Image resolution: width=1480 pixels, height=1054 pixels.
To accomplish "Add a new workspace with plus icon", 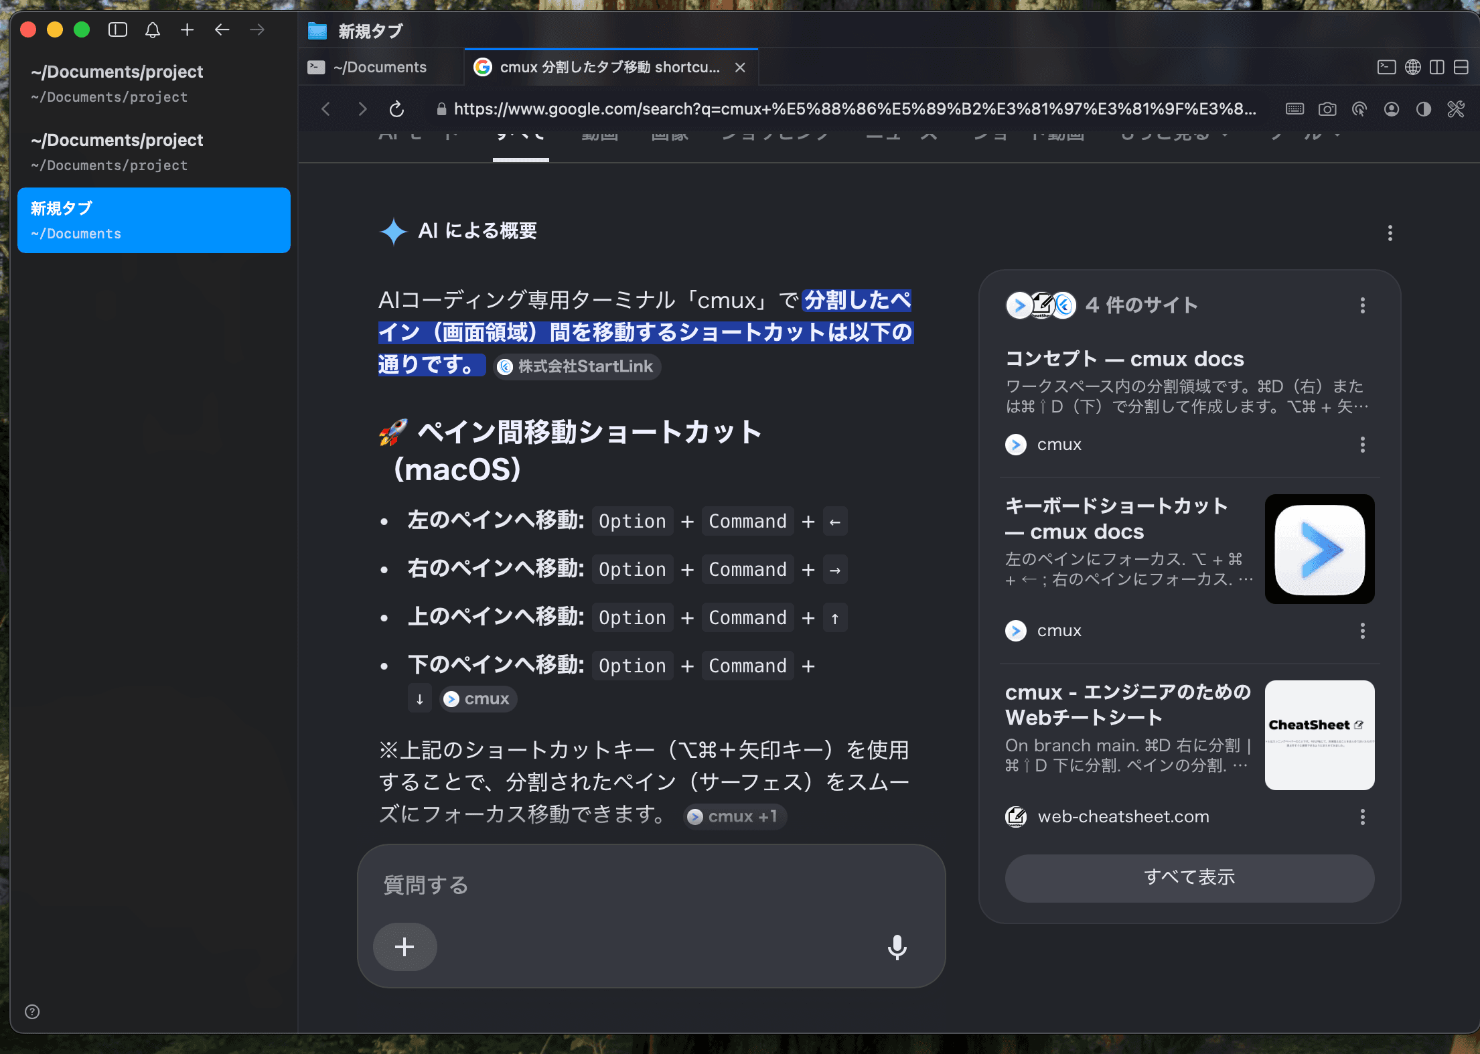I will click(188, 30).
